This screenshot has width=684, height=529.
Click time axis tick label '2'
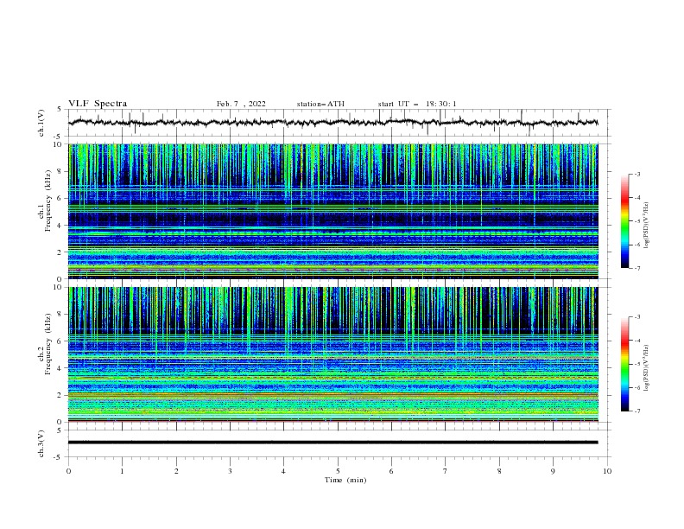pyautogui.click(x=176, y=471)
